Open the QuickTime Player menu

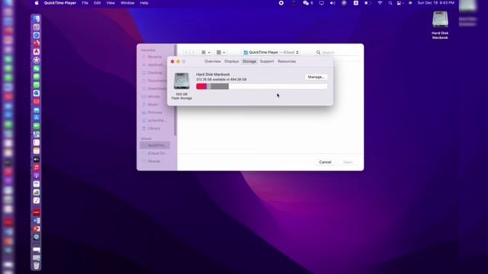60,3
